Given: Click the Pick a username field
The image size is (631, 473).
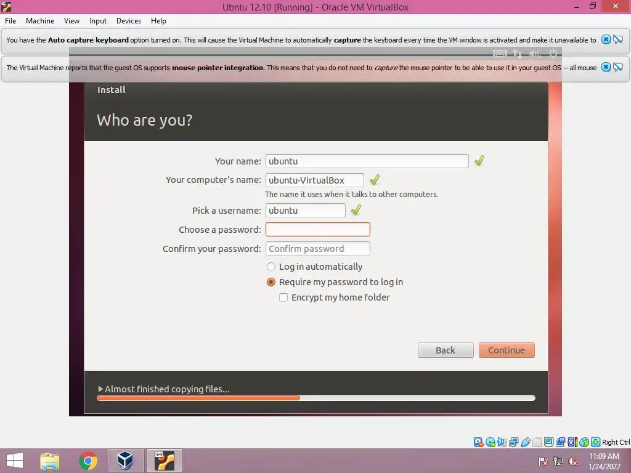Looking at the screenshot, I should 306,211.
